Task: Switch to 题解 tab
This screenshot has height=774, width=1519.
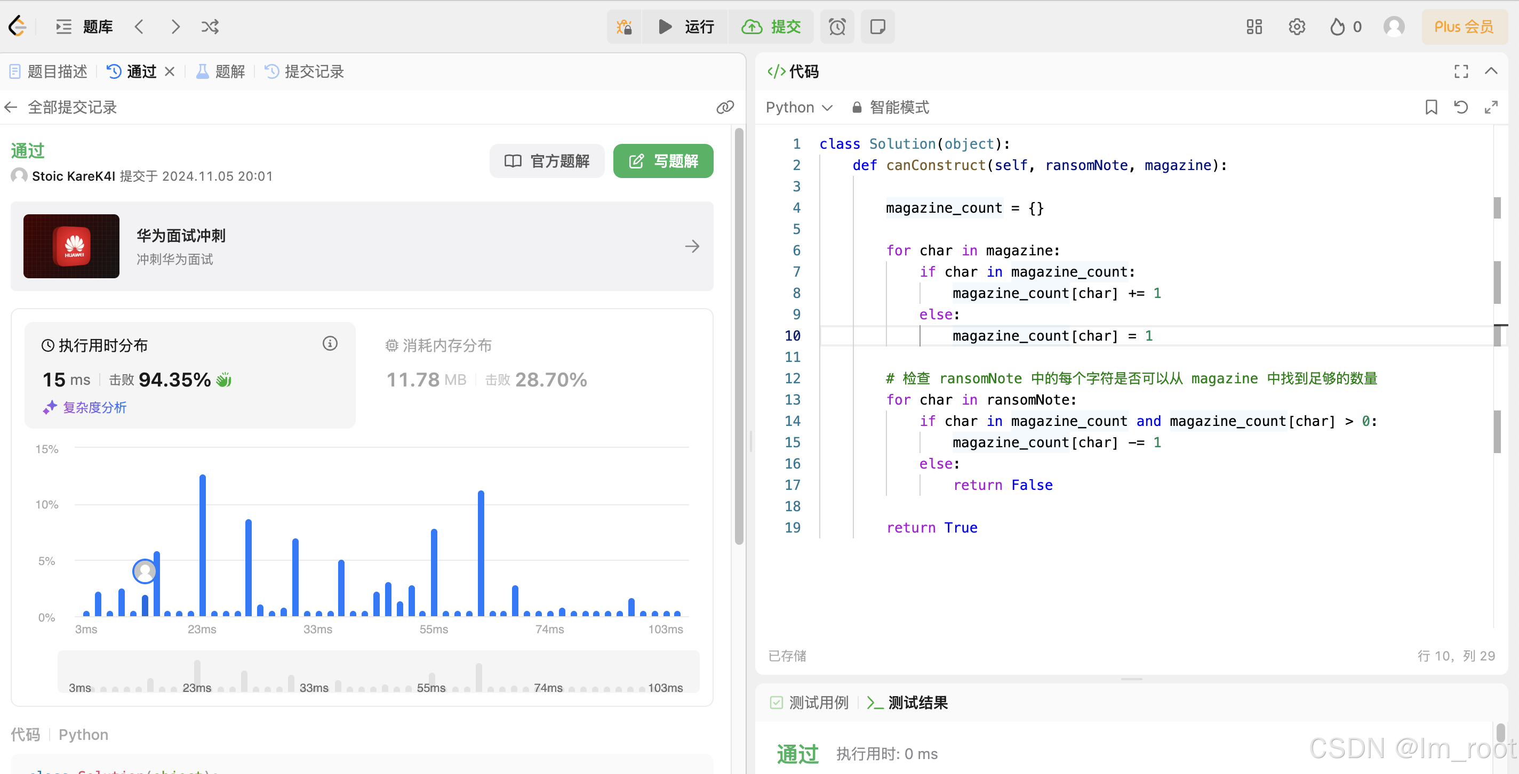Action: coord(220,71)
